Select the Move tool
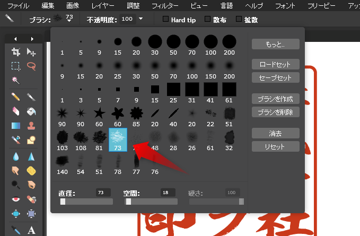The width and height of the screenshot is (360, 236). click(x=31, y=52)
